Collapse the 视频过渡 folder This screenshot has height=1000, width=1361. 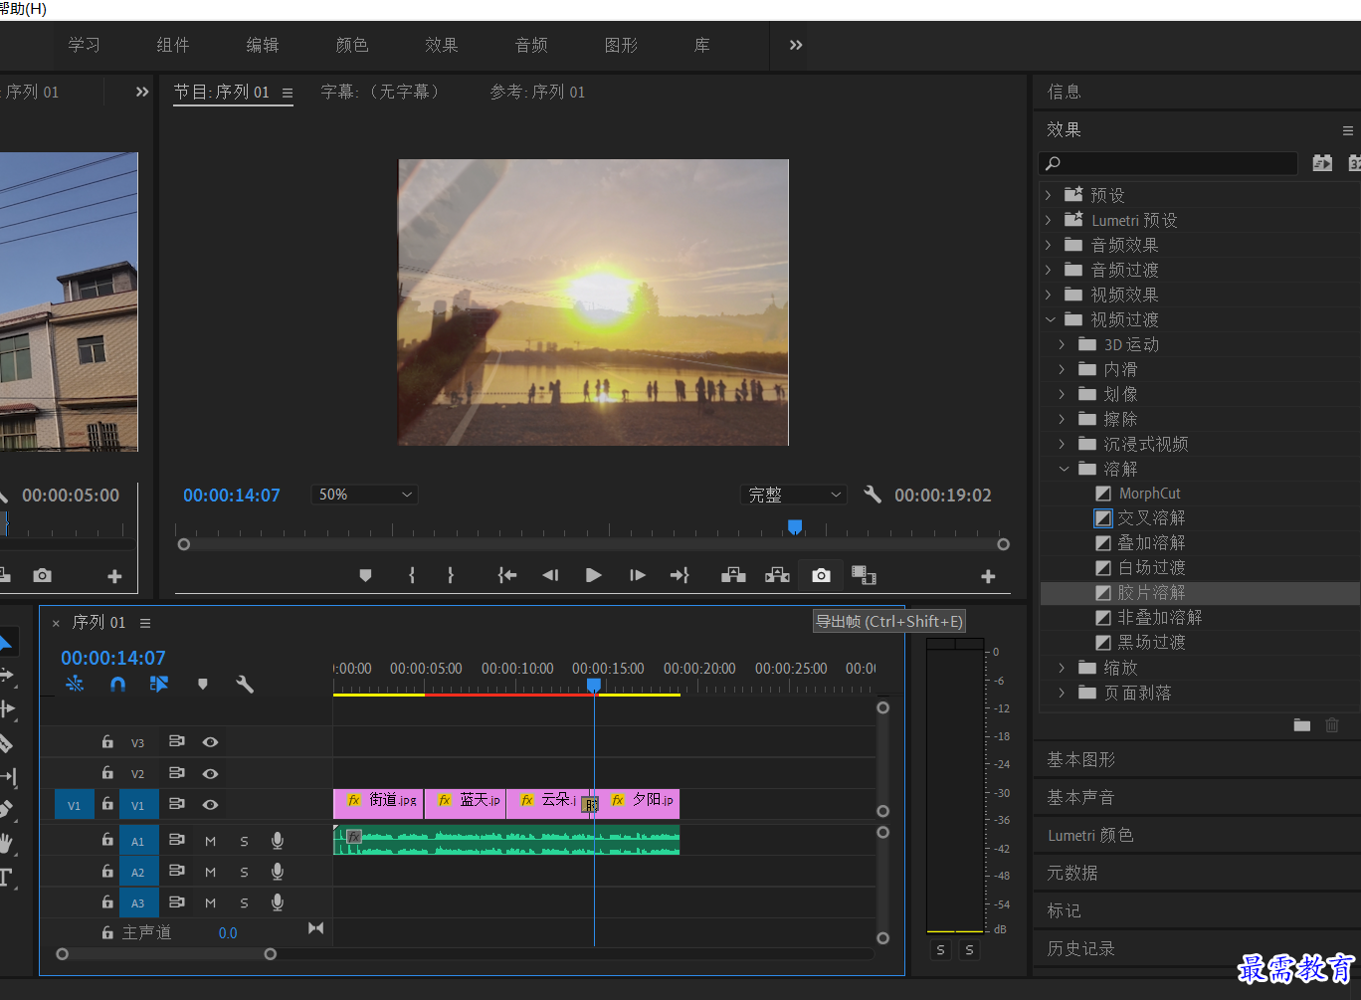[x=1050, y=319]
